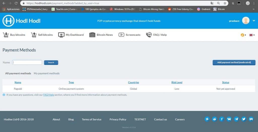Screen dimensions: 258x132
Task: Open the VK footer icon
Action: [229, 119]
